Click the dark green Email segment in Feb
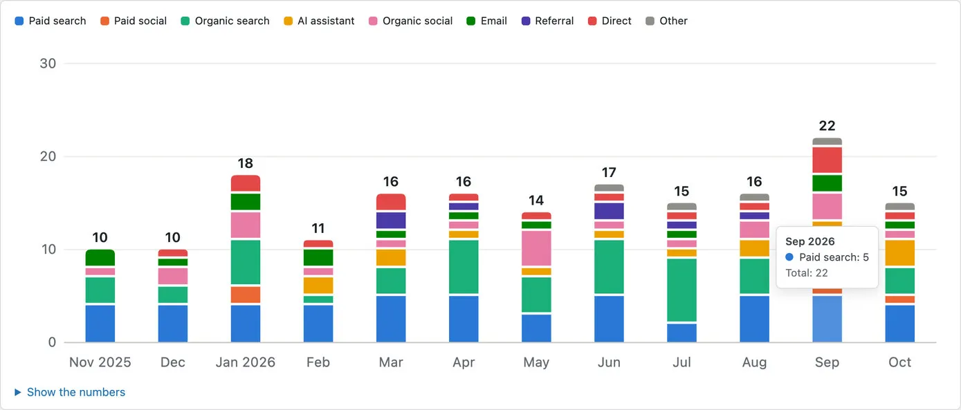The width and height of the screenshot is (961, 410). (318, 257)
